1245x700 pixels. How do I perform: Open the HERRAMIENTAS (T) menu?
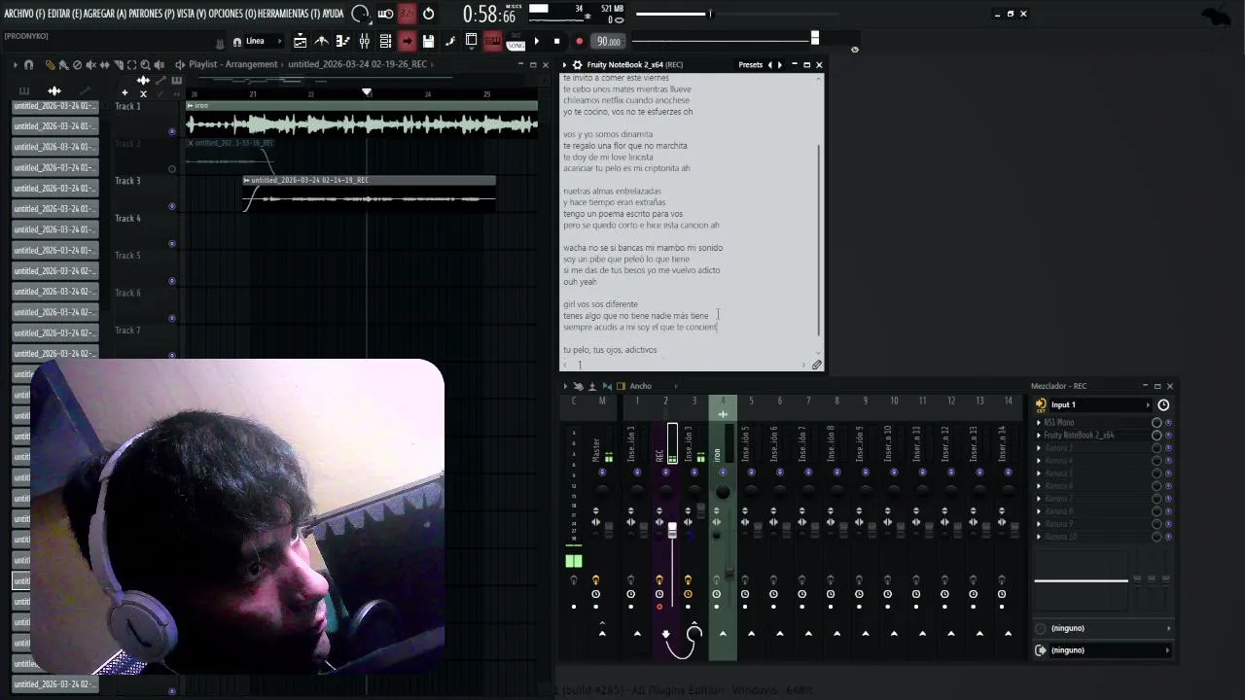pyautogui.click(x=289, y=14)
